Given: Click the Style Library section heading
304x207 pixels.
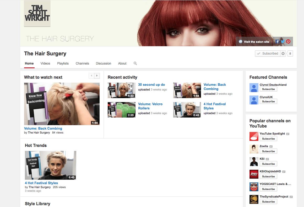Looking at the screenshot, I should tap(37, 204).
